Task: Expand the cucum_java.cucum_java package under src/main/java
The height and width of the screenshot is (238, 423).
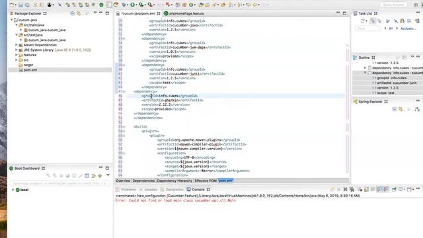Action: pos(21,30)
